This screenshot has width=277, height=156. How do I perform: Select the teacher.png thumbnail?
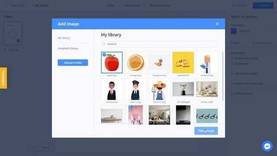(112, 89)
